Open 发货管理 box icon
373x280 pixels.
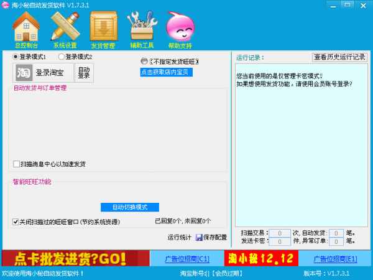tap(103, 27)
